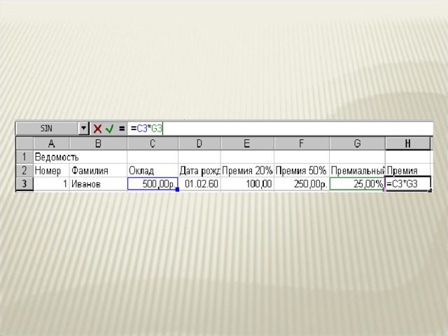Select column A header

(x=51, y=143)
